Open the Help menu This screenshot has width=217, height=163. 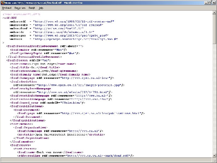coord(41,8)
